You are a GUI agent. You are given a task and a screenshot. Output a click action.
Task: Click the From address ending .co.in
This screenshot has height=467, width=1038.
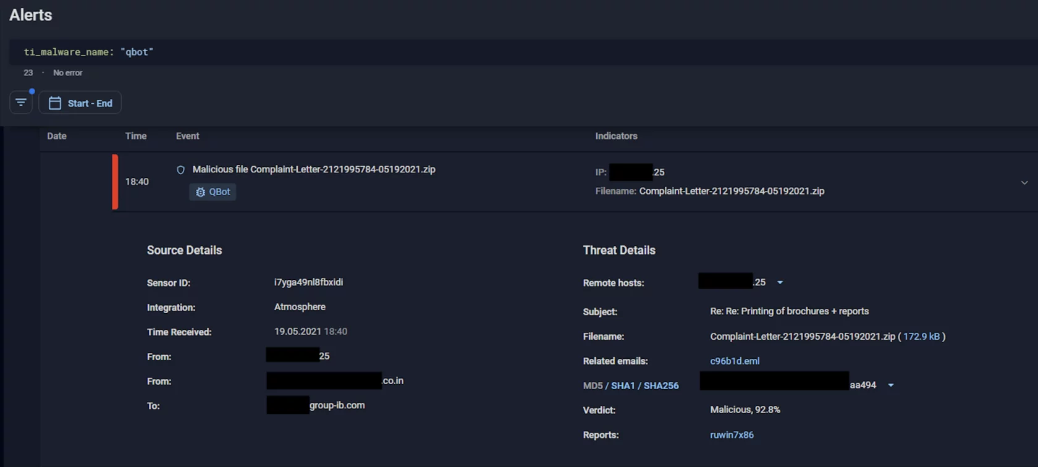335,381
